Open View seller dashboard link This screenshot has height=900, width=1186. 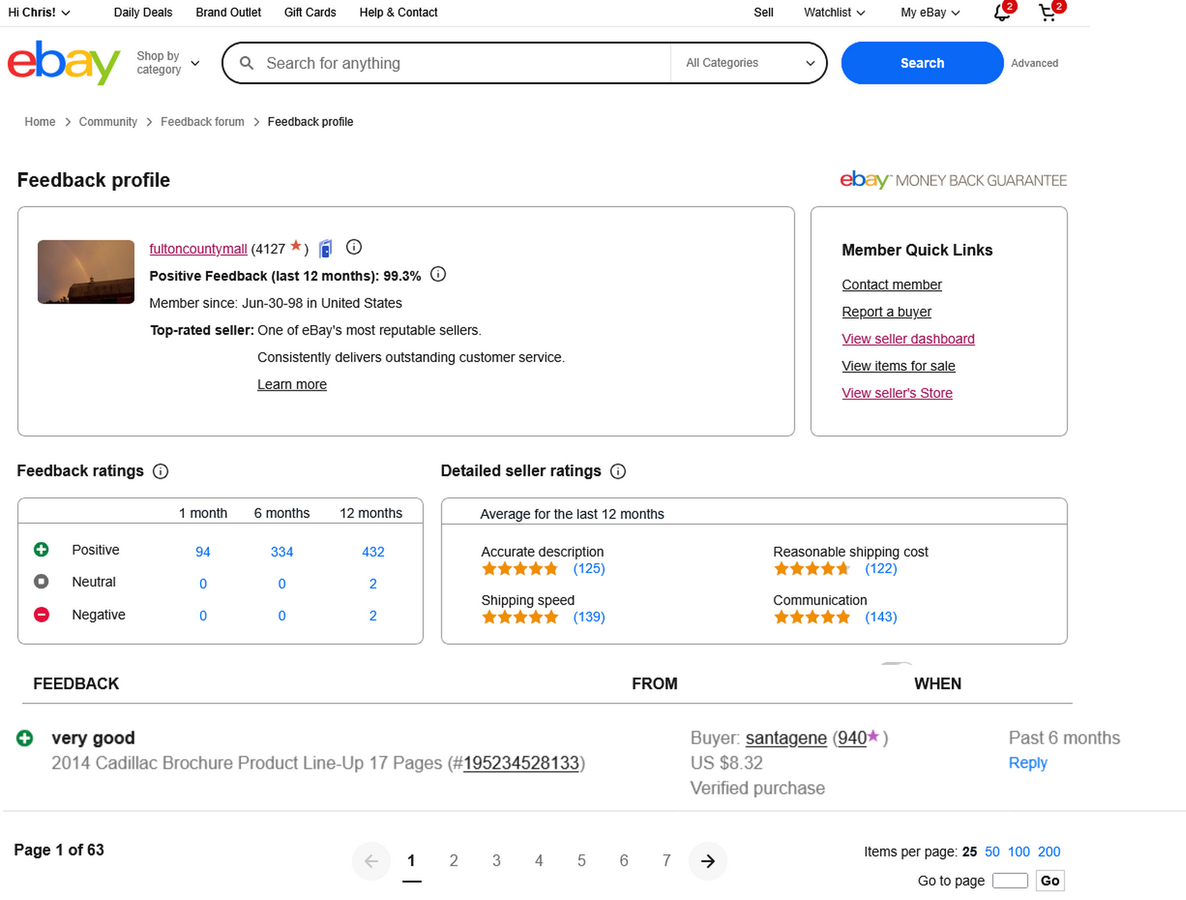click(907, 339)
